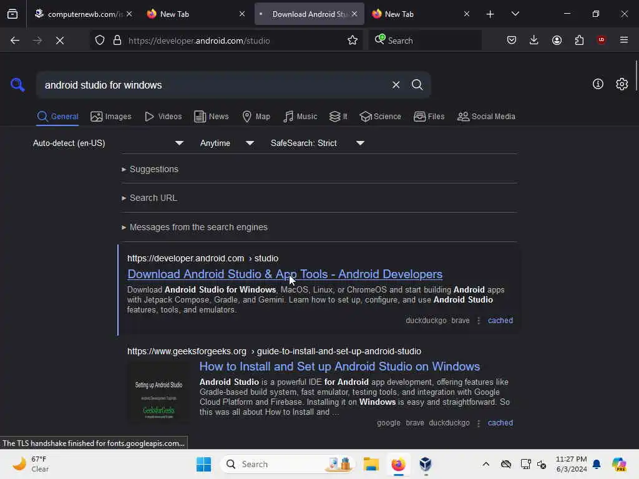The height and width of the screenshot is (479, 639).
Task: Open VirtualBox taskbar icon
Action: tap(426, 464)
